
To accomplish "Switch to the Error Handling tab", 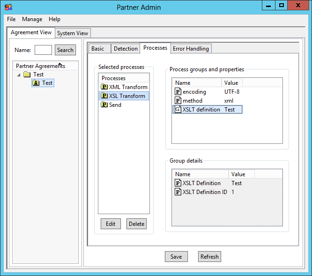I will (x=191, y=49).
